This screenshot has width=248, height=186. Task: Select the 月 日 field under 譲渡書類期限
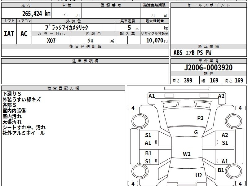coord(154,13)
